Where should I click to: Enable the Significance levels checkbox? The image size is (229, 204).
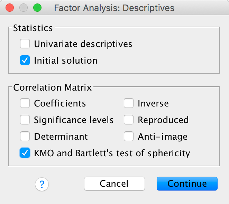(x=25, y=120)
